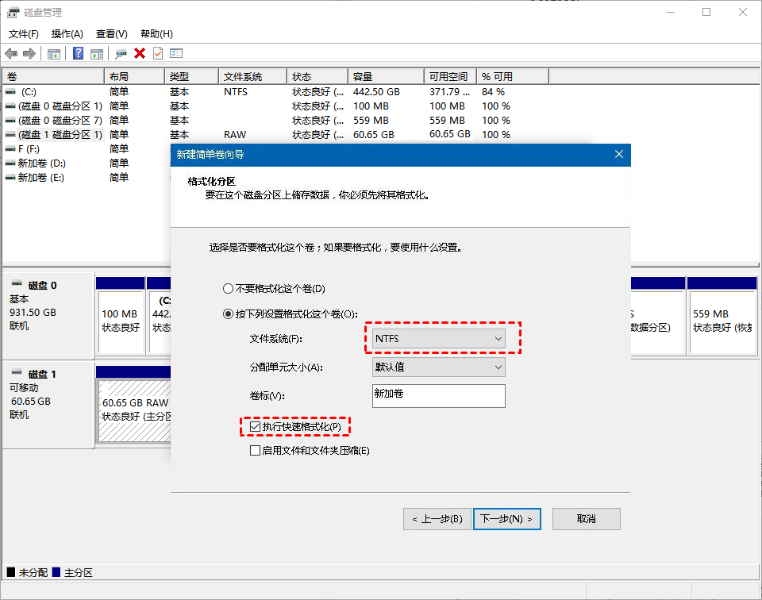Open the 查看(V) menu

(112, 34)
